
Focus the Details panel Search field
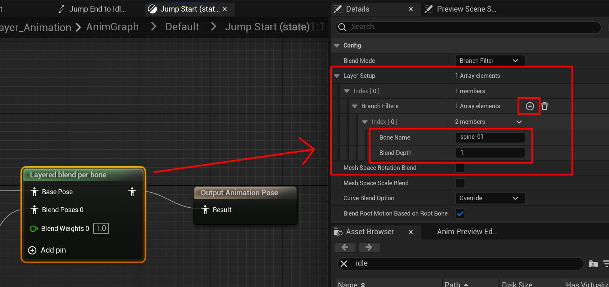[x=468, y=27]
